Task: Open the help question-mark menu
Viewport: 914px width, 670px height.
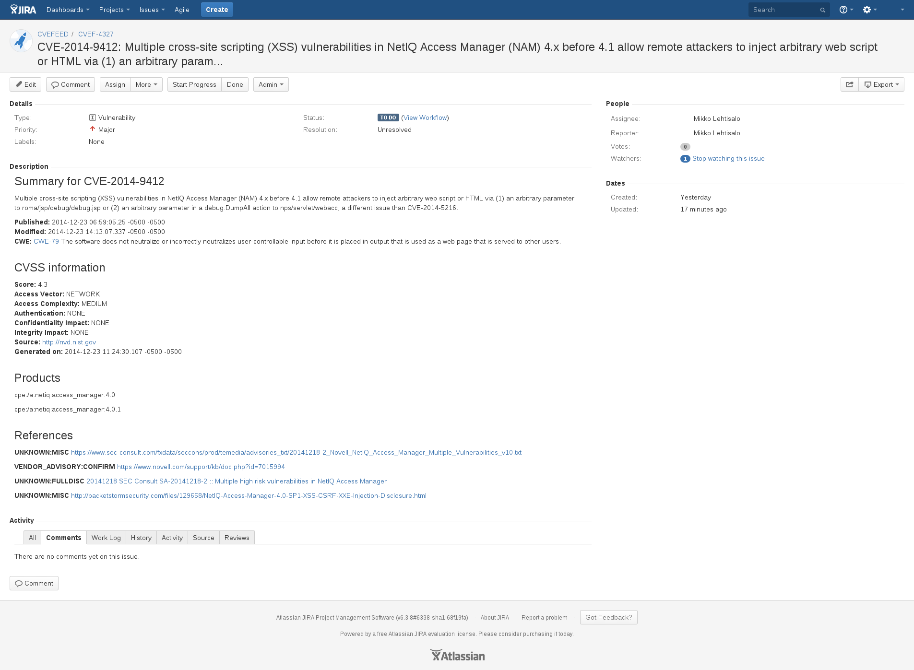Action: click(x=846, y=10)
